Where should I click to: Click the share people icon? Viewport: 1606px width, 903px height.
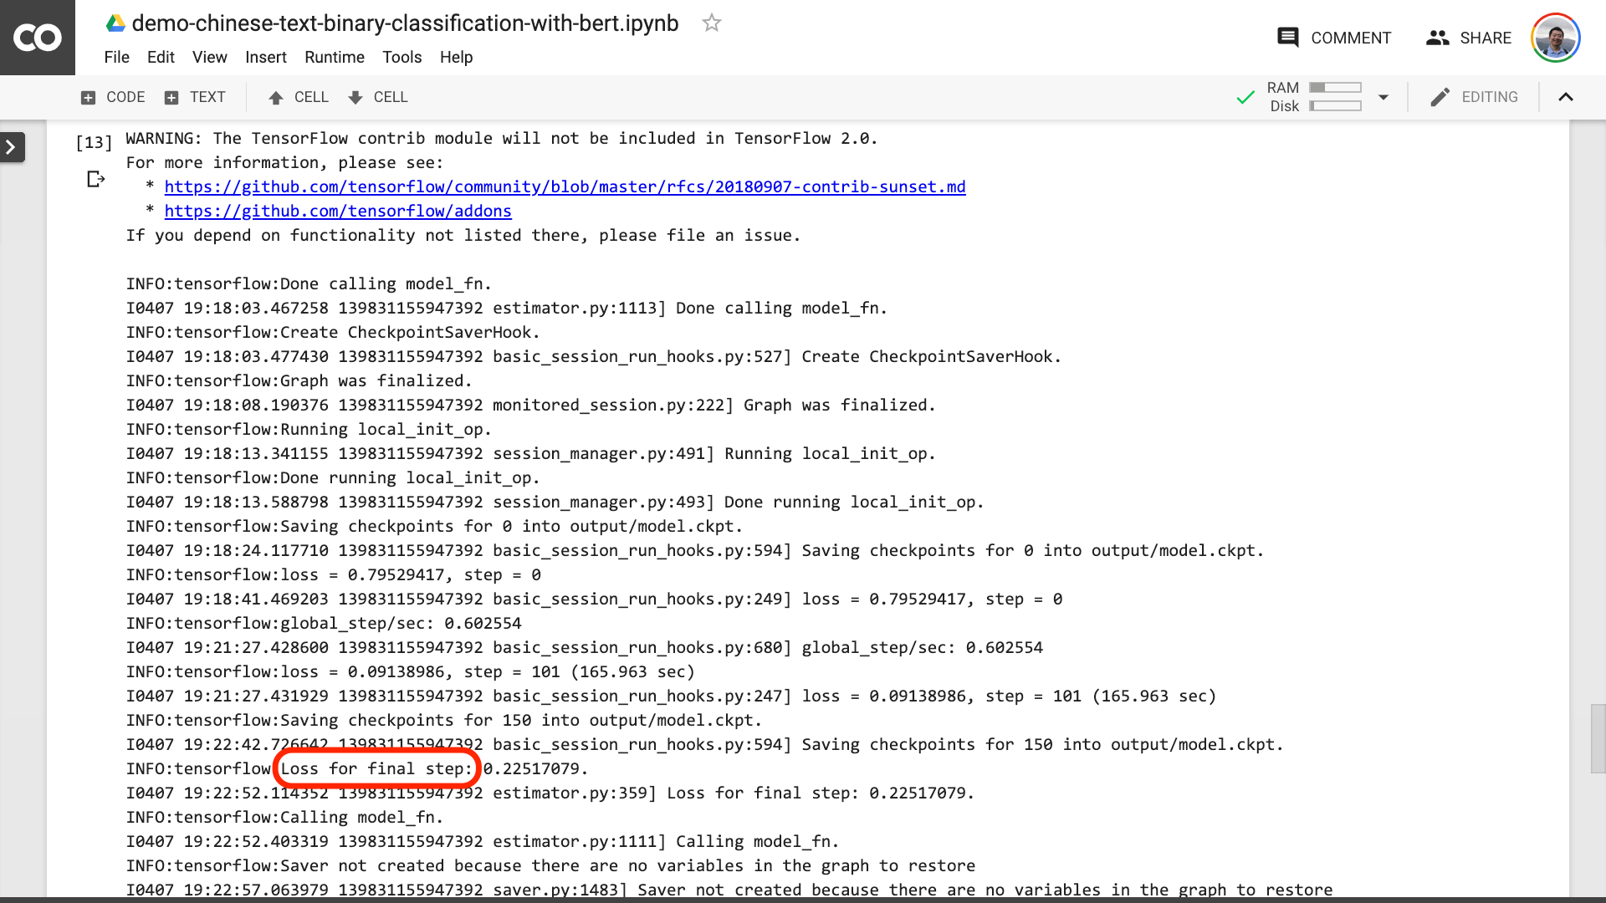click(1437, 38)
